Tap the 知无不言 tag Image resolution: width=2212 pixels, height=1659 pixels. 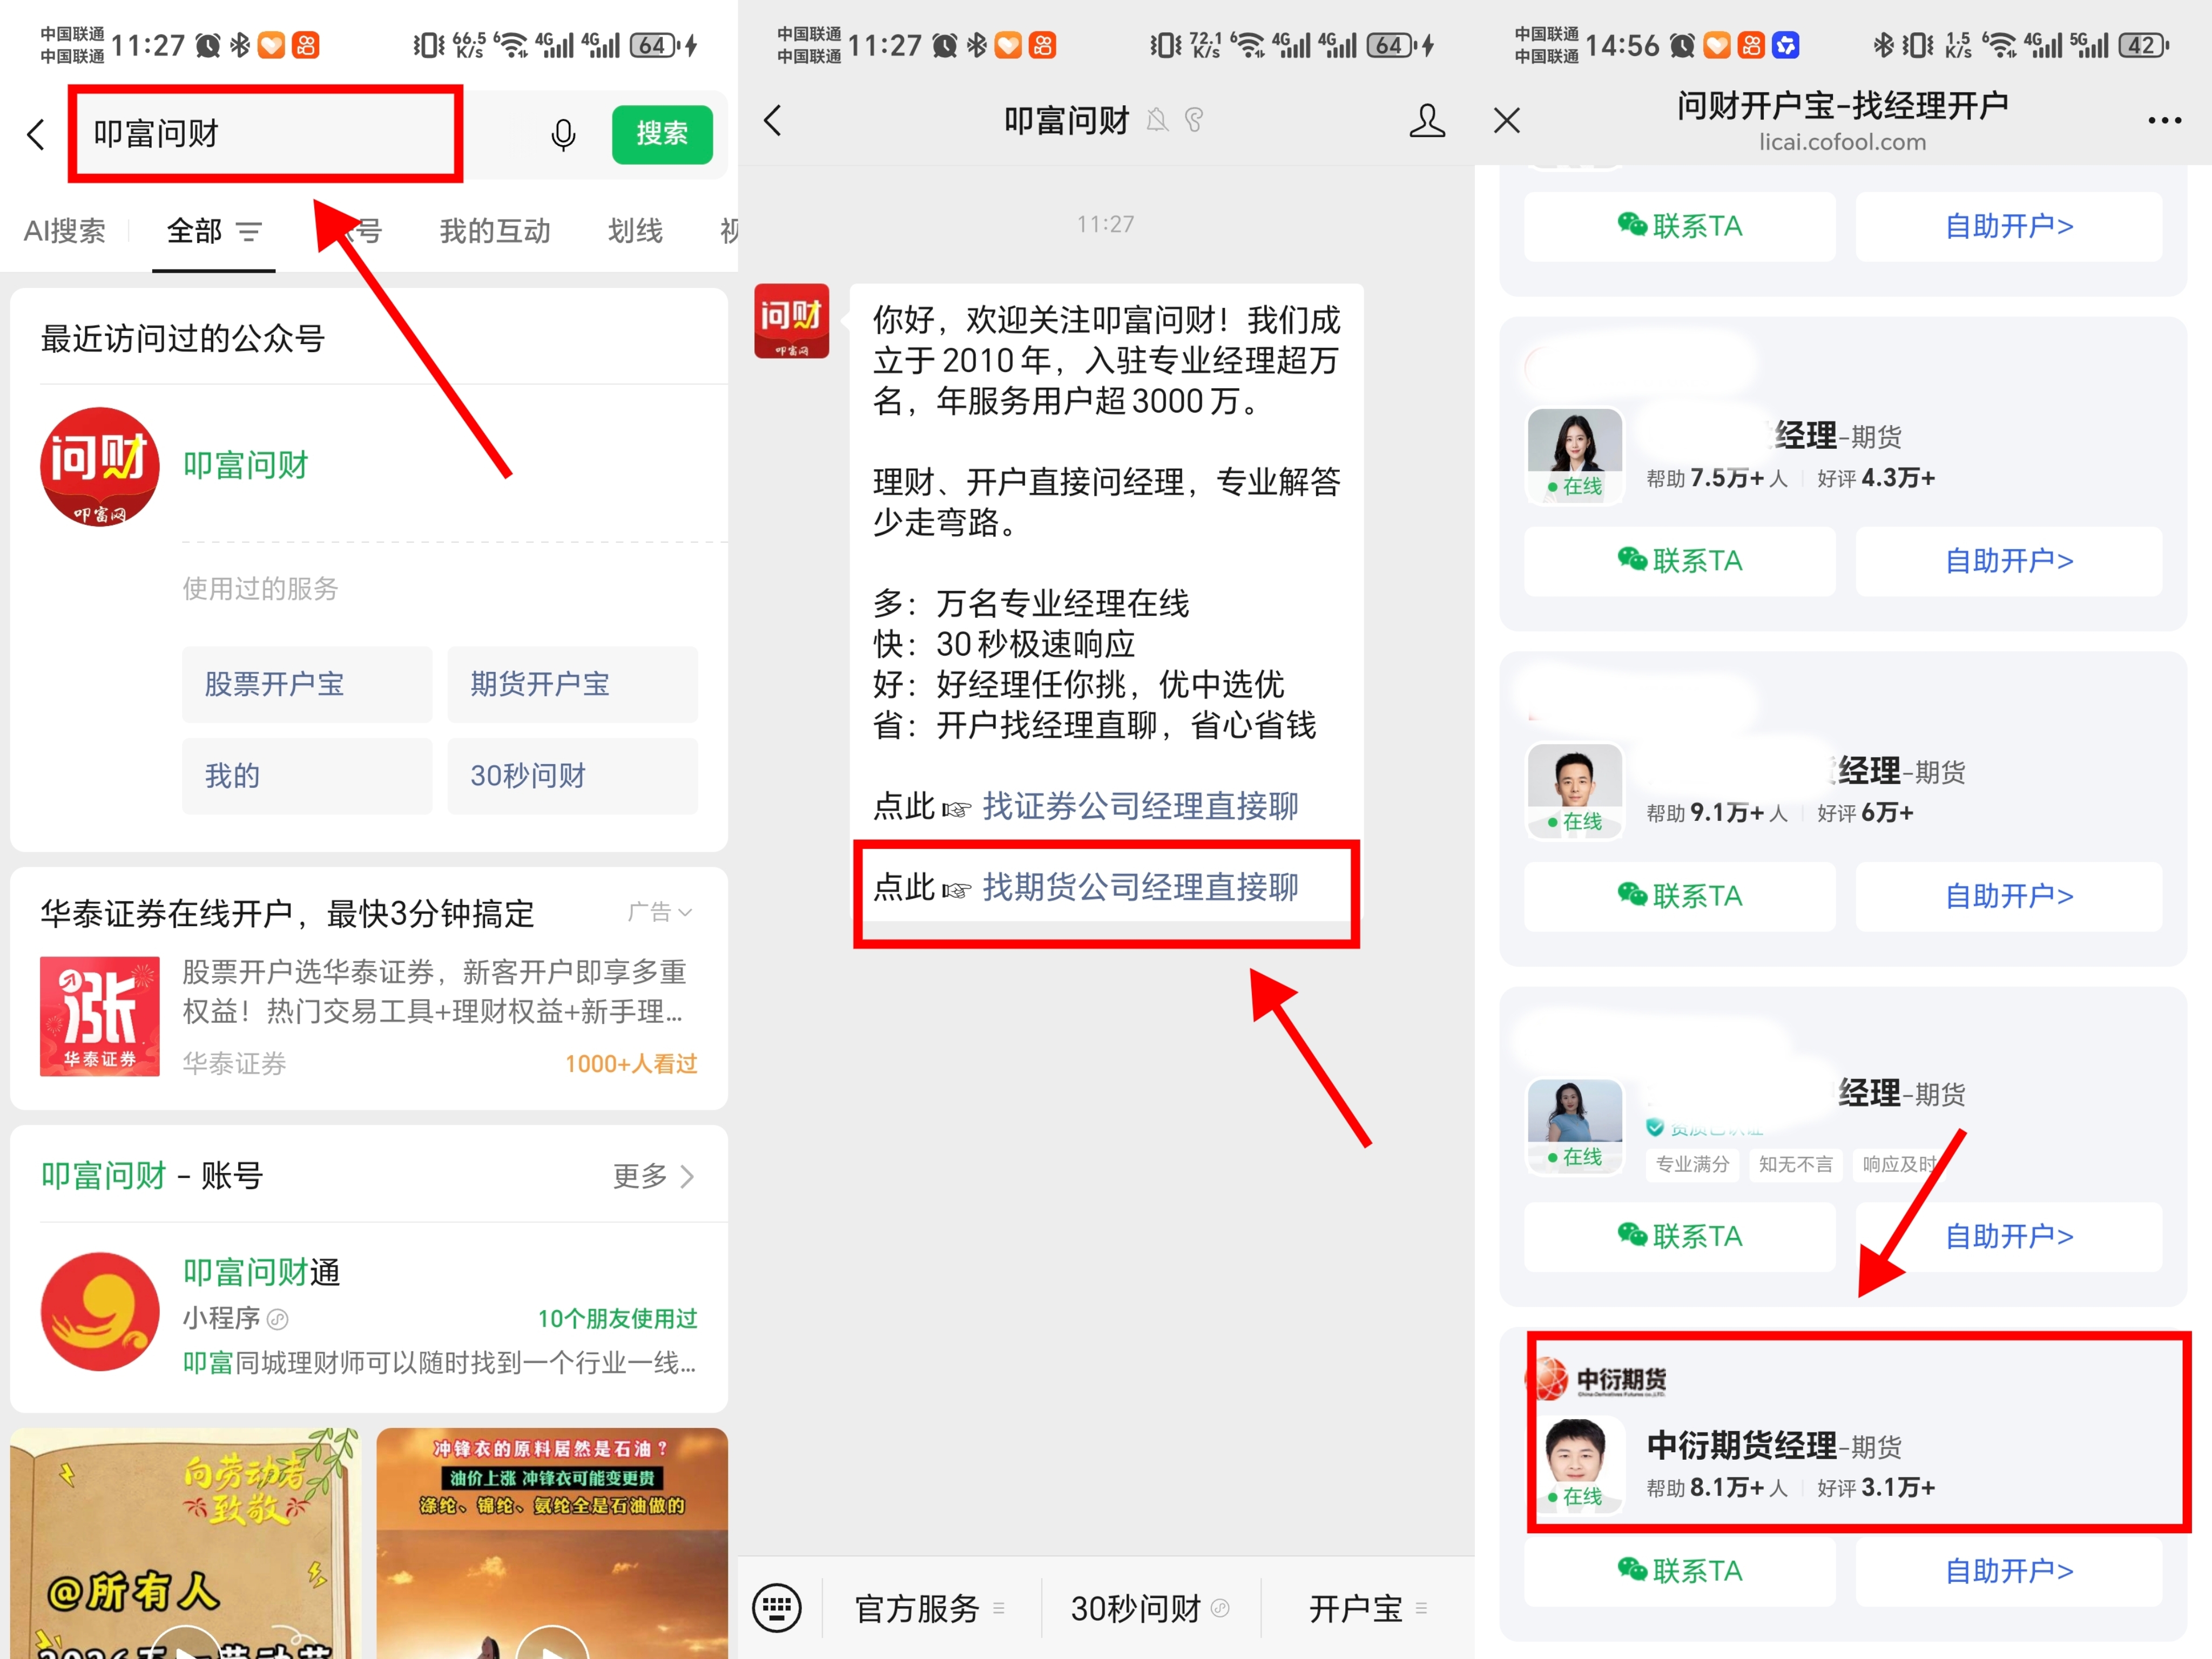tap(1796, 1164)
